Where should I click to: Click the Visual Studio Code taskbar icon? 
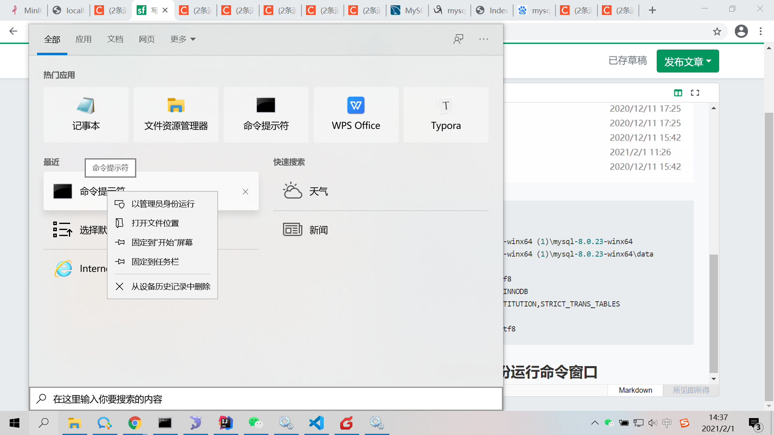pyautogui.click(x=316, y=423)
